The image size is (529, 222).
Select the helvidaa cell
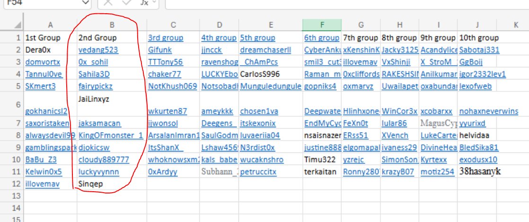pyautogui.click(x=477, y=136)
